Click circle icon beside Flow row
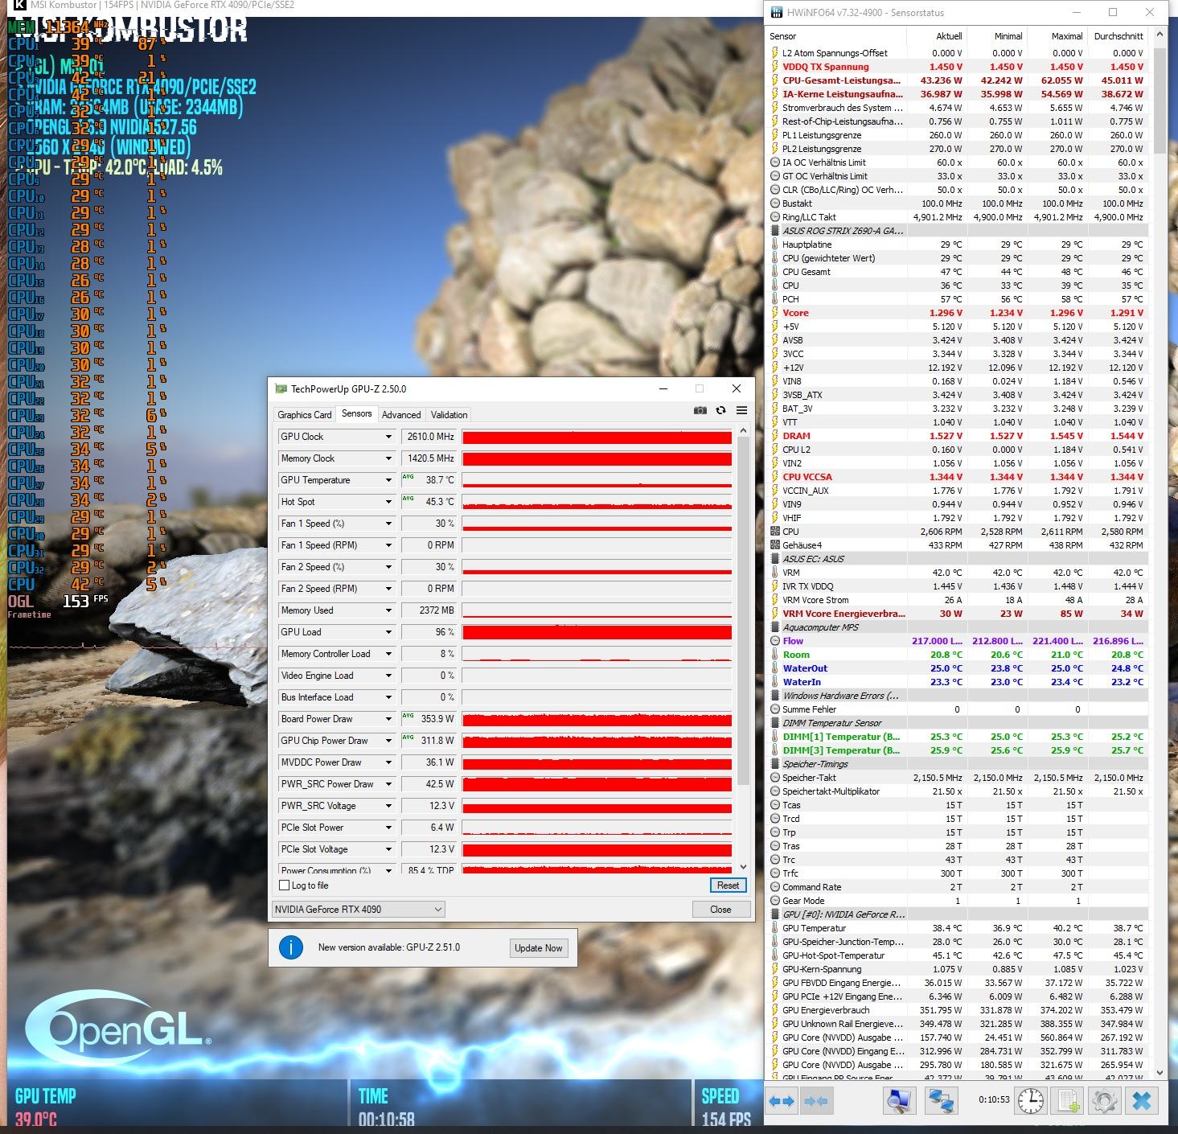The image size is (1178, 1134). (x=775, y=641)
